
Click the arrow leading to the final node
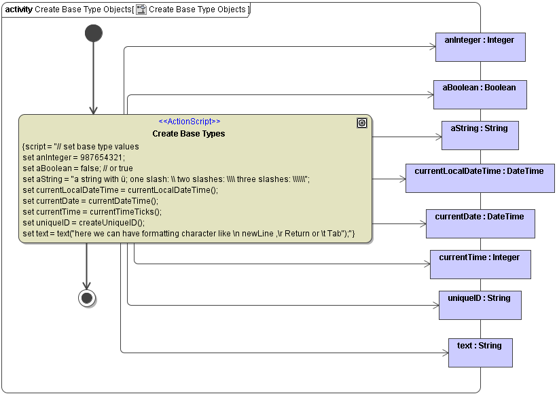pyautogui.click(x=86, y=268)
